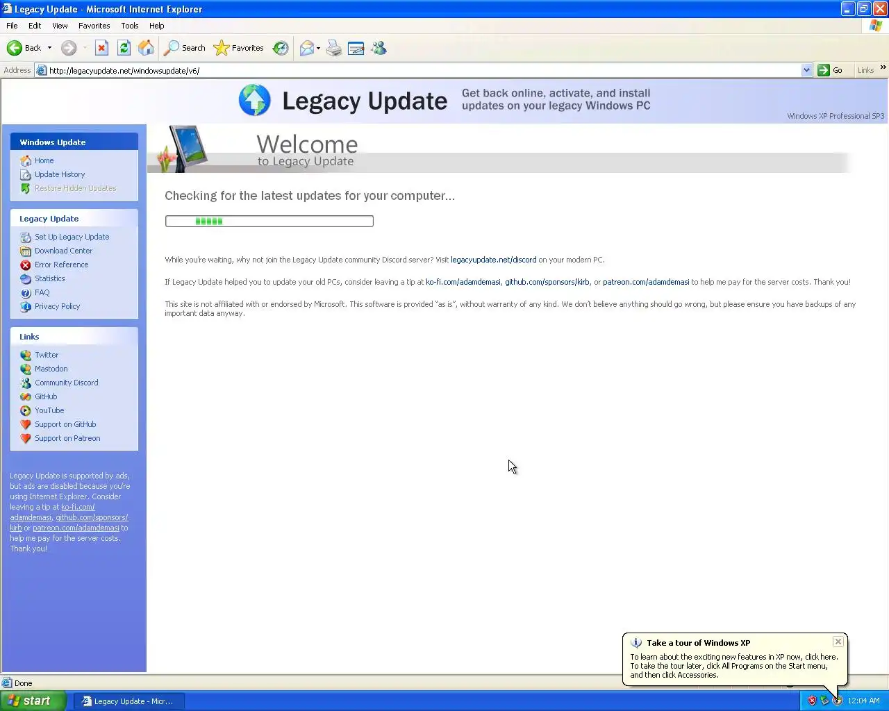Click the YouTube play icon
889x711 pixels.
click(26, 410)
